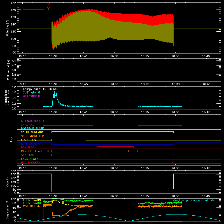Click the 'Absolute geomagnetic latitude' label
This screenshot has width=224, height=224.
click(193, 200)
